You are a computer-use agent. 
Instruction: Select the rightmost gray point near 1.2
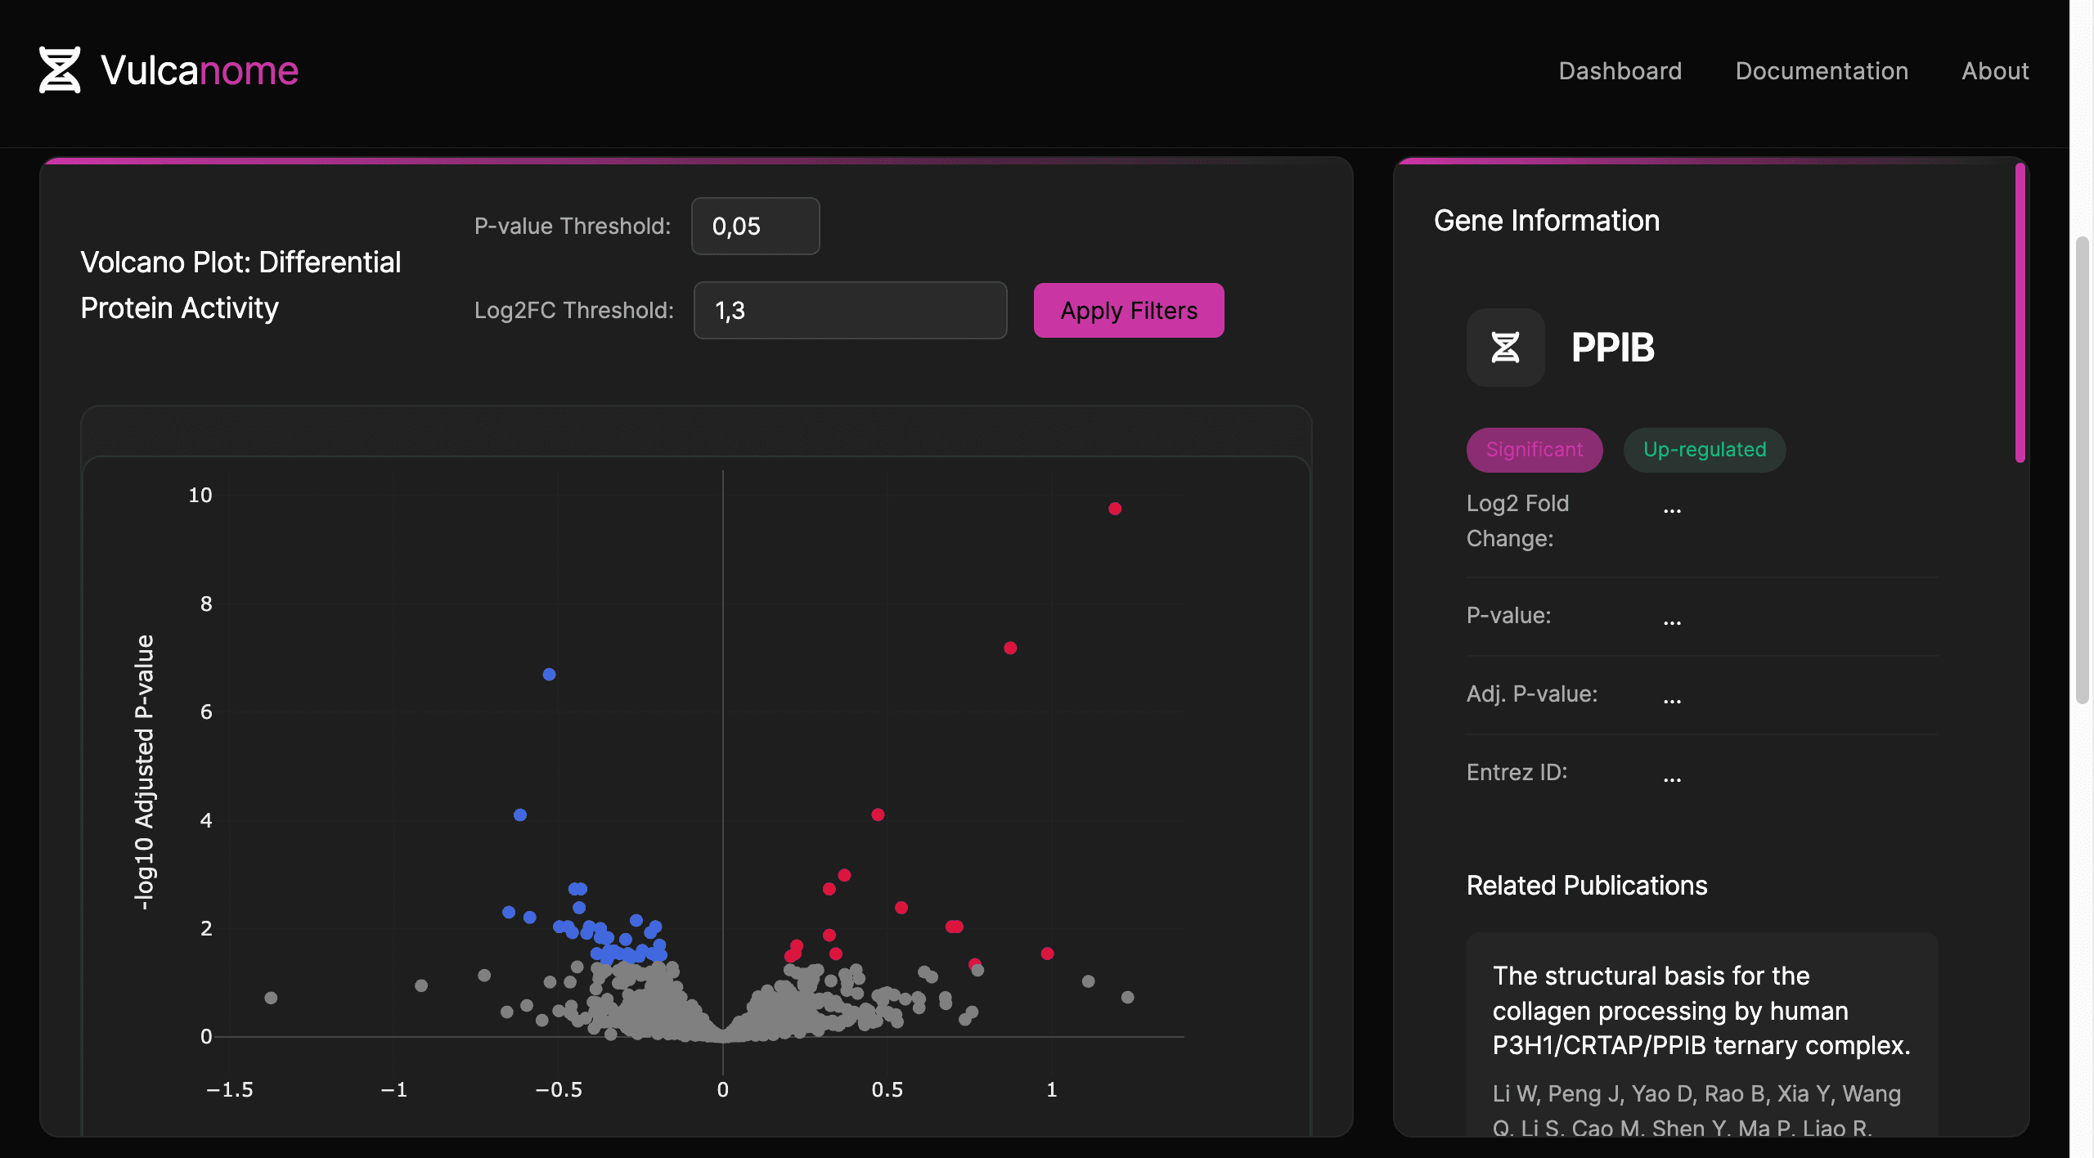(x=1127, y=997)
